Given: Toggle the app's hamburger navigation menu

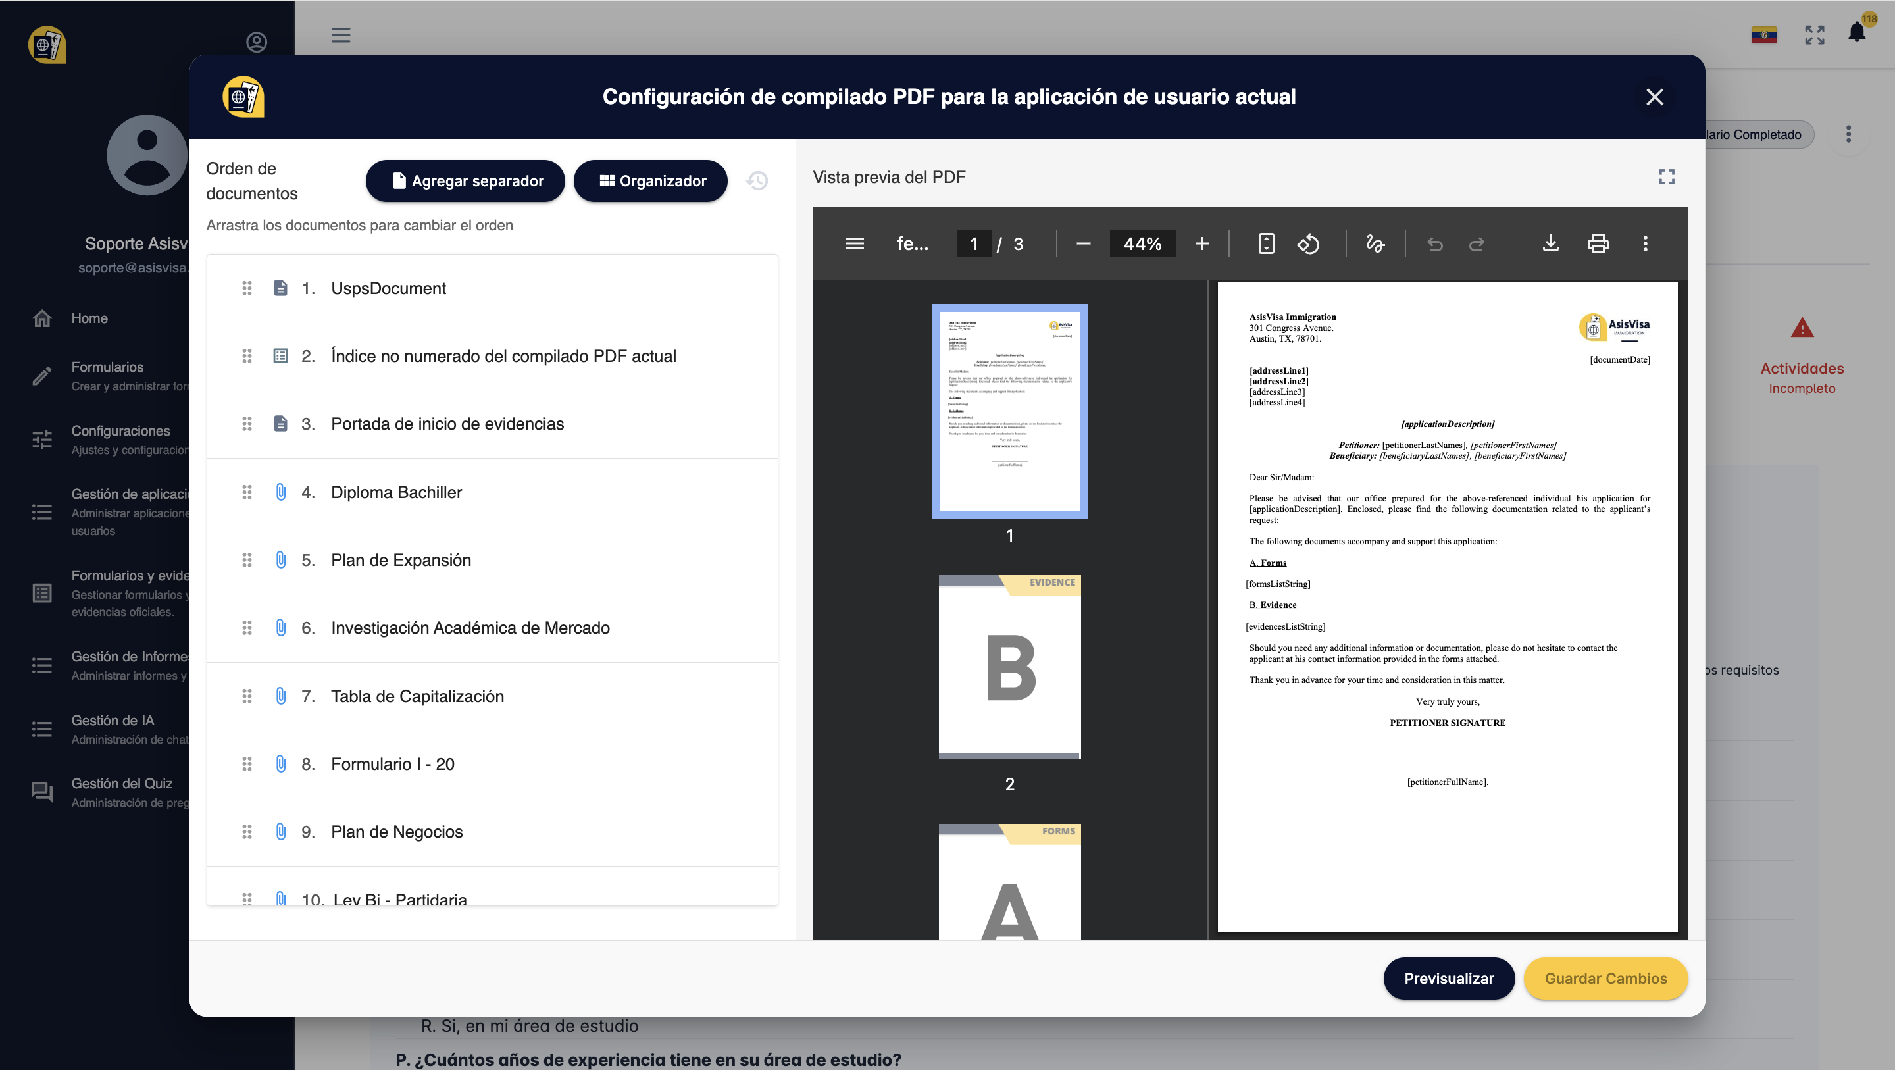Looking at the screenshot, I should pos(340,35).
